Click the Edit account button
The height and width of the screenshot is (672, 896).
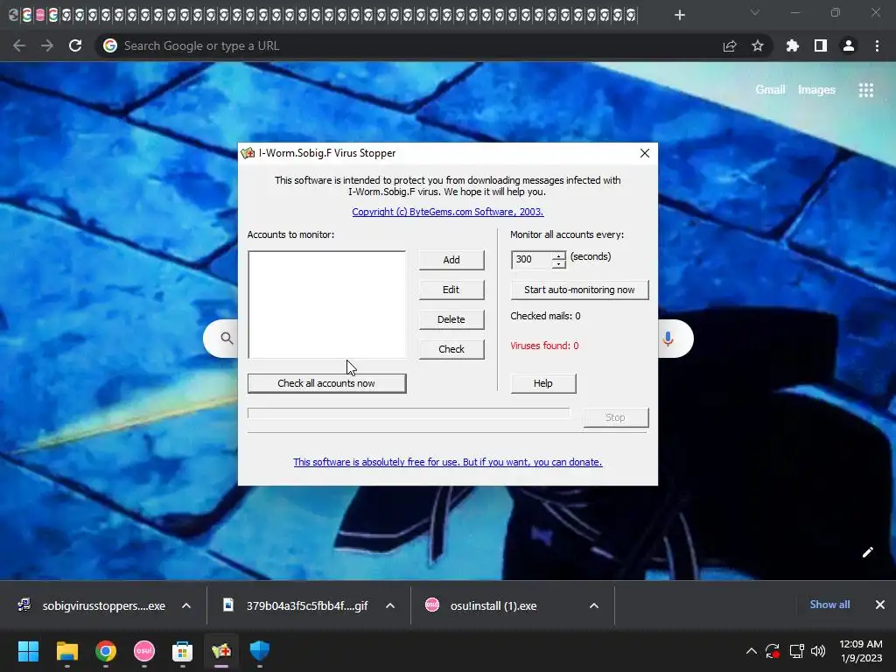(x=451, y=290)
